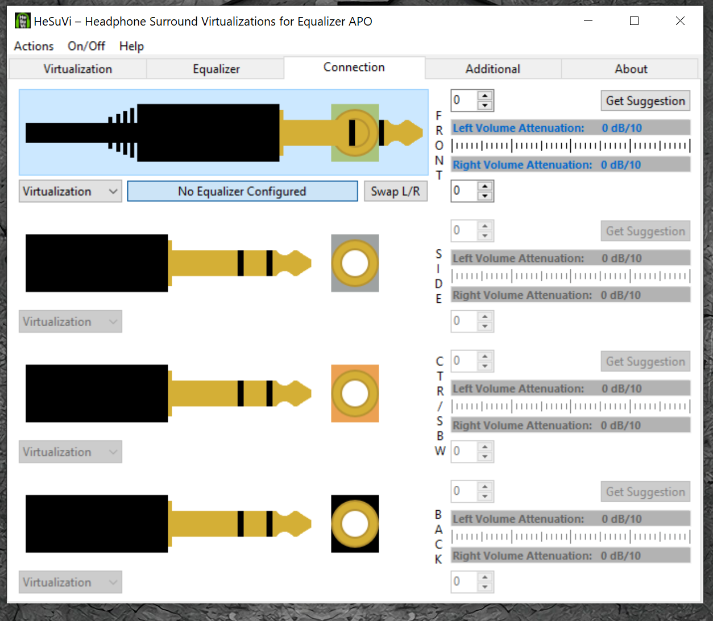Switch to the Equalizer tab
The height and width of the screenshot is (621, 713).
(216, 69)
